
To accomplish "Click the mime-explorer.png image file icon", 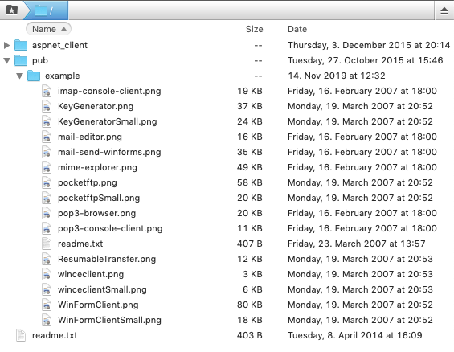I will [x=47, y=167].
